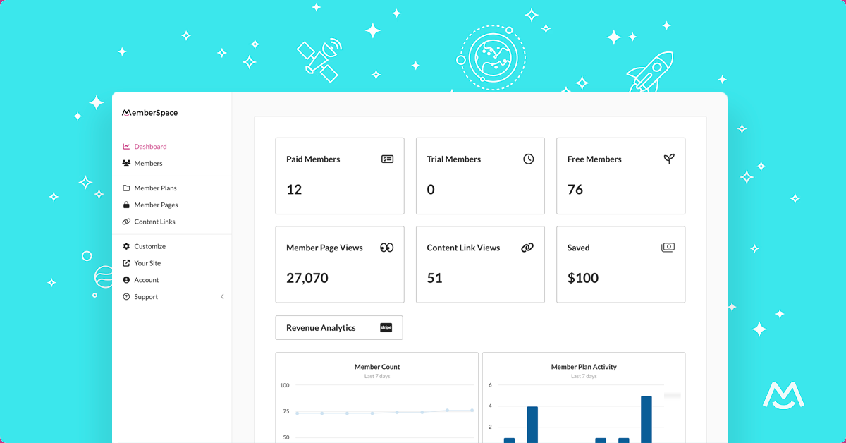Click the card icon on Paid Members

388,159
